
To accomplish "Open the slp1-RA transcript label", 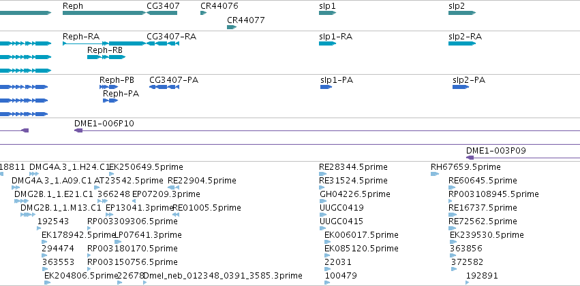I will [335, 37].
